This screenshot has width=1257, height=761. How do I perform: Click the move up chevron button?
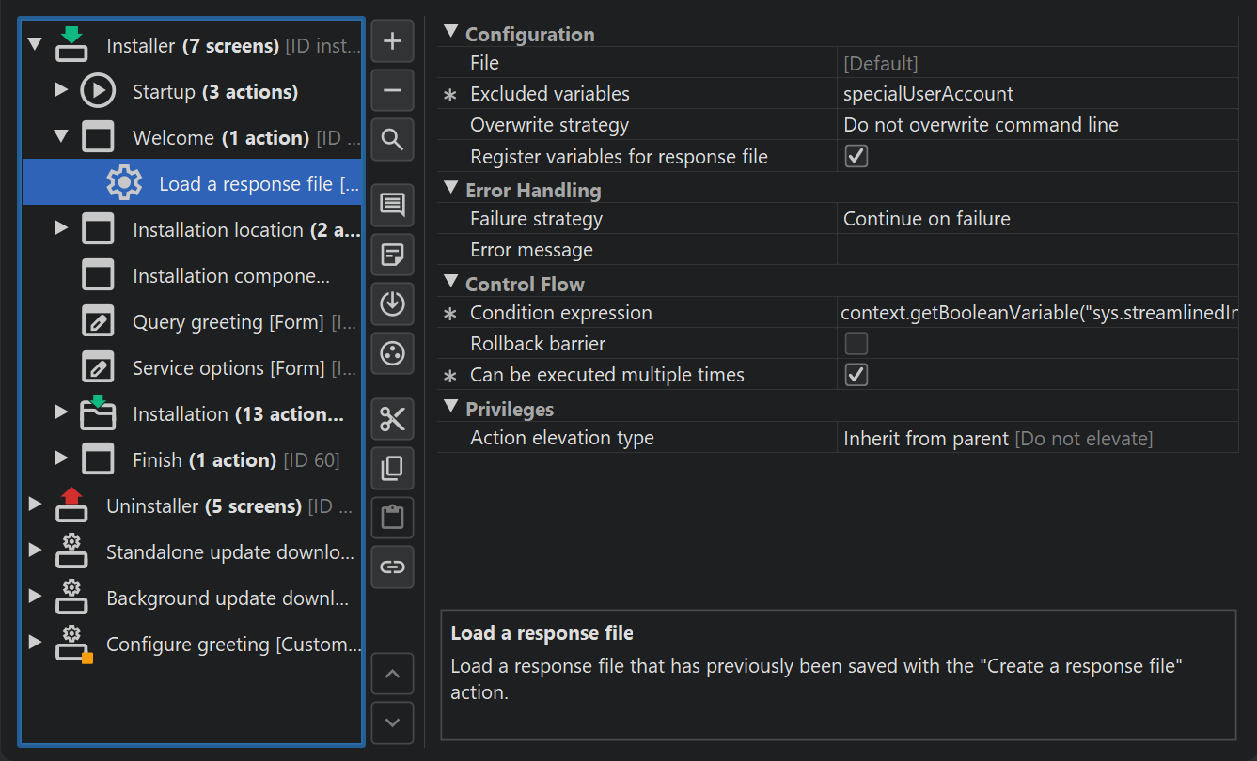pos(392,675)
